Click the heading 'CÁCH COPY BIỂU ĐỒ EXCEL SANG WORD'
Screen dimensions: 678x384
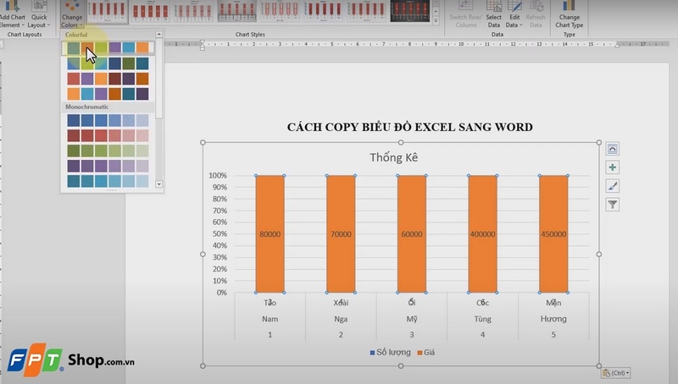pos(410,127)
